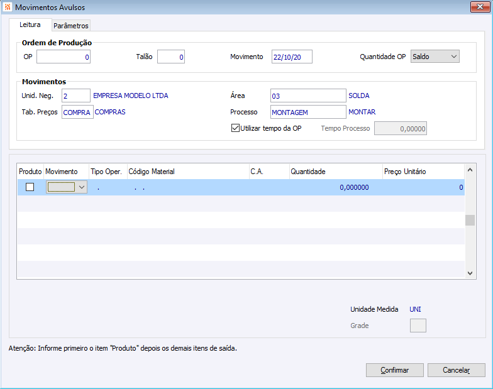The width and height of the screenshot is (493, 389).
Task: Click the Tab. Preços field COMPRA
Action: (78, 112)
